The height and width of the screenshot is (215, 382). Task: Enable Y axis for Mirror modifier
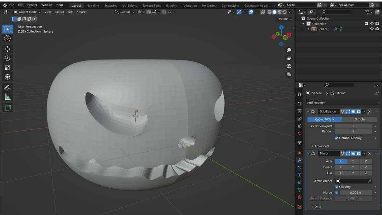[353, 161]
